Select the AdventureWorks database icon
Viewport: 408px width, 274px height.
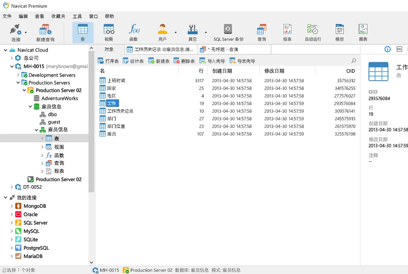[37, 98]
